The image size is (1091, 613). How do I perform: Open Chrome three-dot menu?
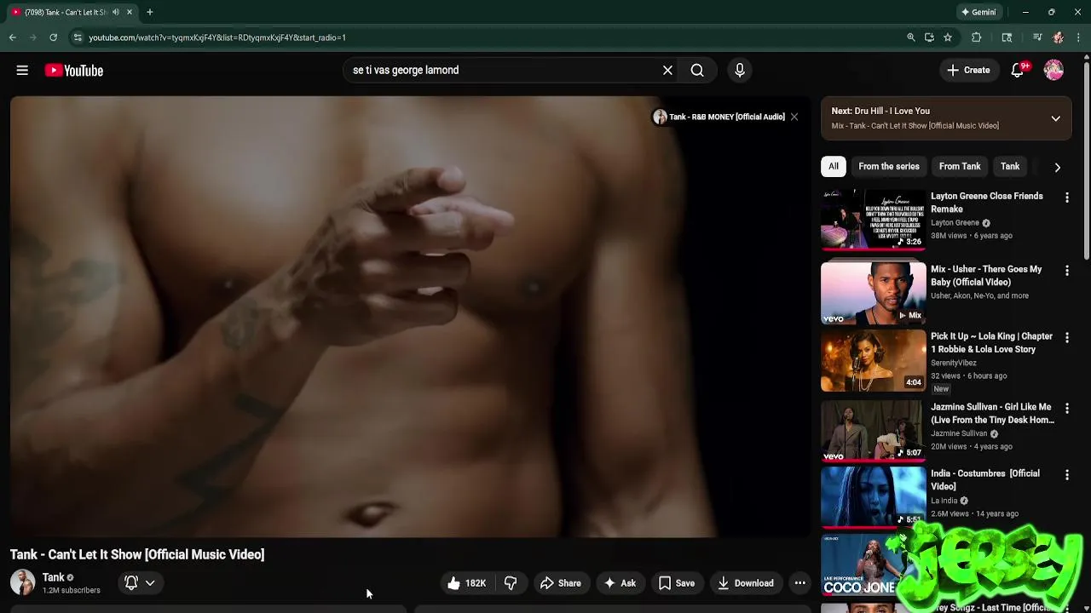(x=1079, y=37)
